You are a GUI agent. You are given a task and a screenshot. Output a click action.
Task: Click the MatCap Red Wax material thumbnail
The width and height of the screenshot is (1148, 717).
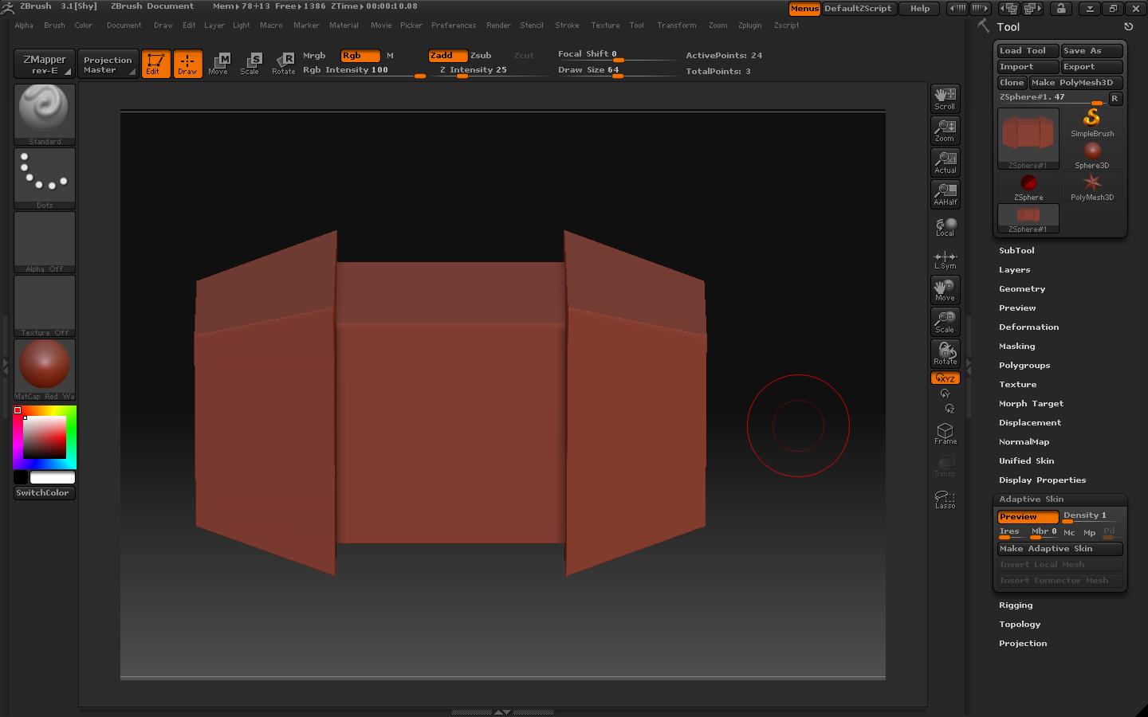click(45, 365)
